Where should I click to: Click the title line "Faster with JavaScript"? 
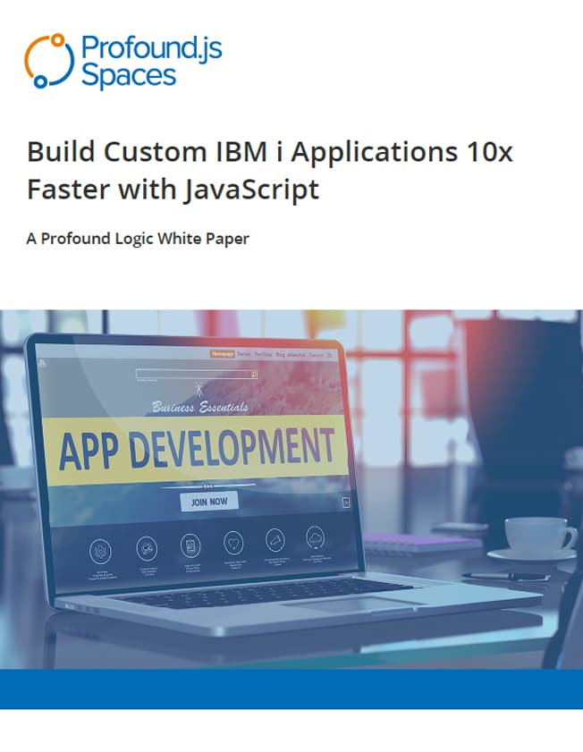coord(173,190)
